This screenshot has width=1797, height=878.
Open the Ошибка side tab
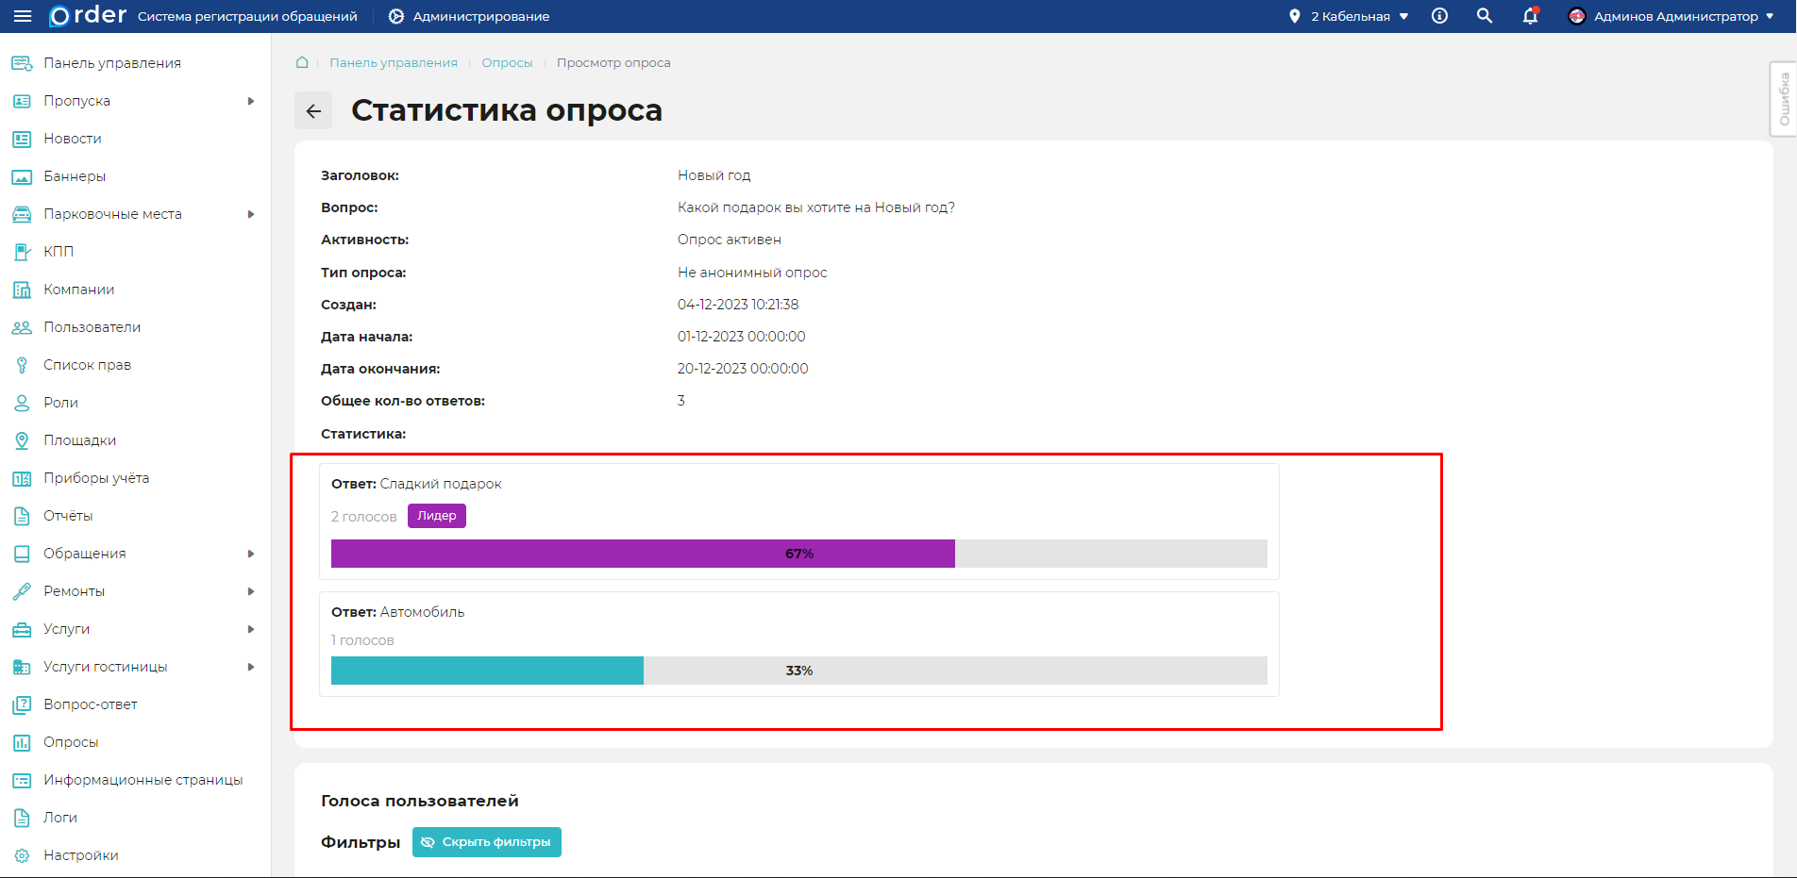pos(1783,99)
